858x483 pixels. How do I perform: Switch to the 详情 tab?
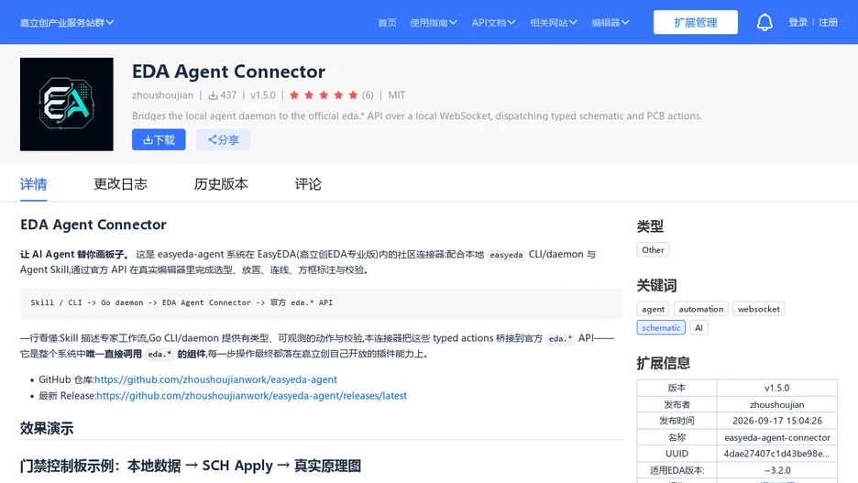pyautogui.click(x=33, y=184)
